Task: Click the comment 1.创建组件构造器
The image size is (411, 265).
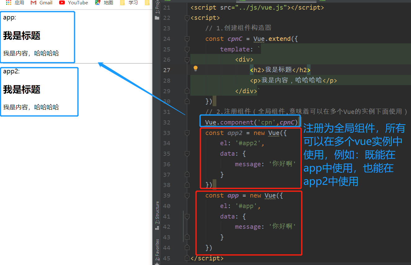Action: point(238,28)
